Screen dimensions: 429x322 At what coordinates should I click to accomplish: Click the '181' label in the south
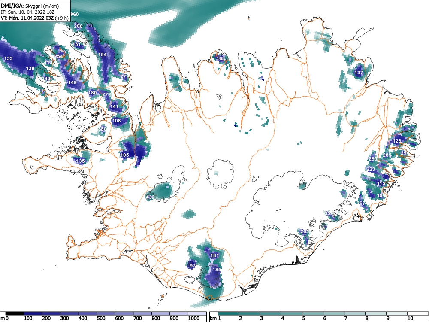215,255
